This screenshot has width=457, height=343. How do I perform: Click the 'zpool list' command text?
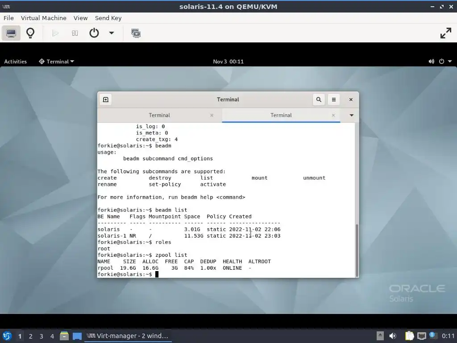pos(171,255)
